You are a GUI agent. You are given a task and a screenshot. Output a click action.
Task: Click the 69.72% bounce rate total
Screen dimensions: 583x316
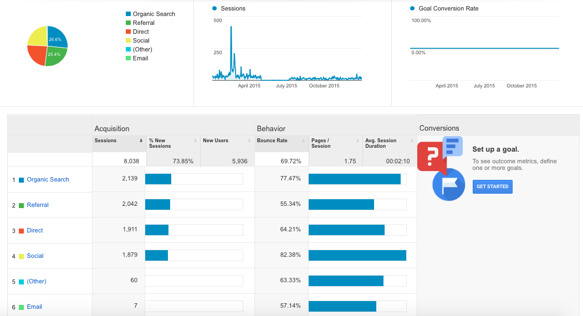pos(291,161)
